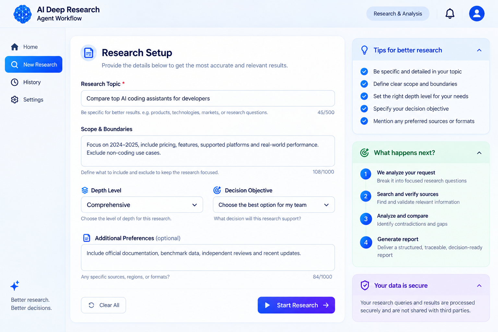Collapse the Your data is secure panel
The height and width of the screenshot is (332, 498).
click(x=479, y=286)
